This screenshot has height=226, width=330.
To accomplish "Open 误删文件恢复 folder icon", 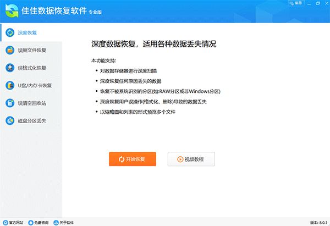I will click(10, 50).
